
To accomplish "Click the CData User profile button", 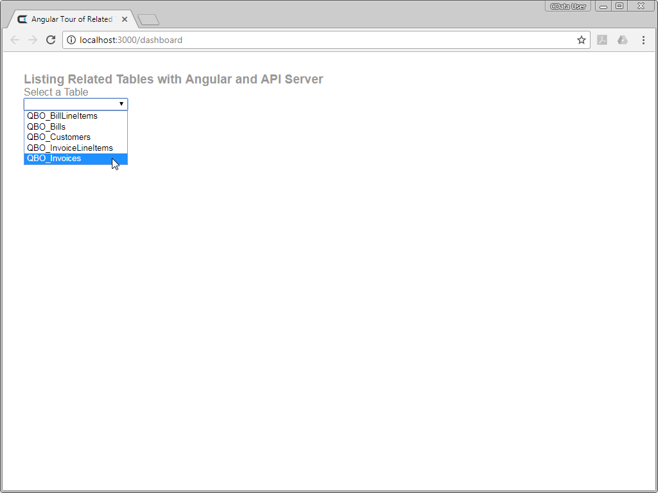I will point(568,6).
